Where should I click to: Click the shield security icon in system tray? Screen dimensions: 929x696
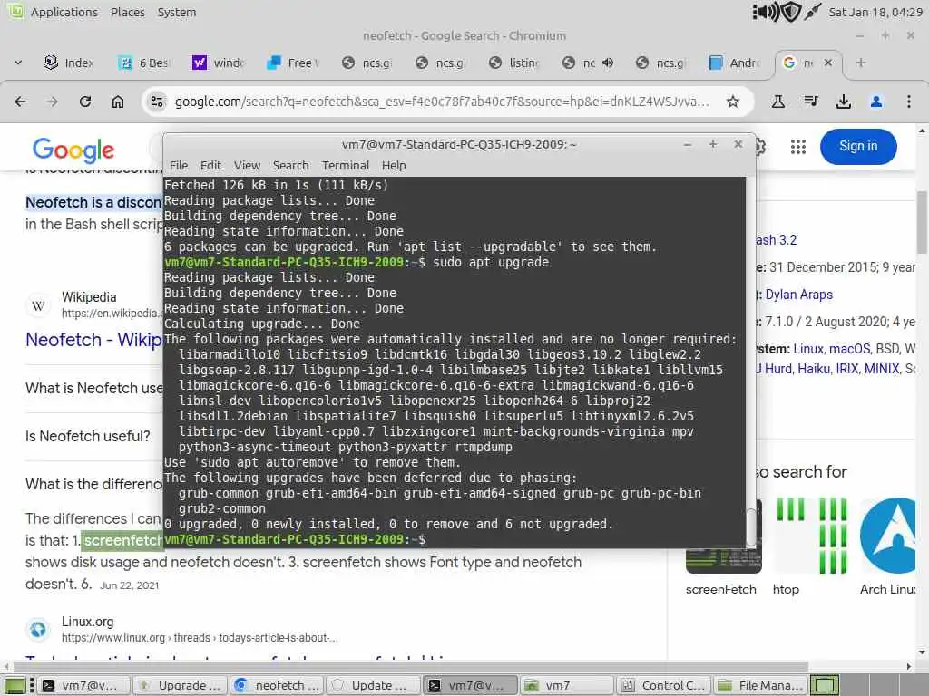[x=790, y=12]
